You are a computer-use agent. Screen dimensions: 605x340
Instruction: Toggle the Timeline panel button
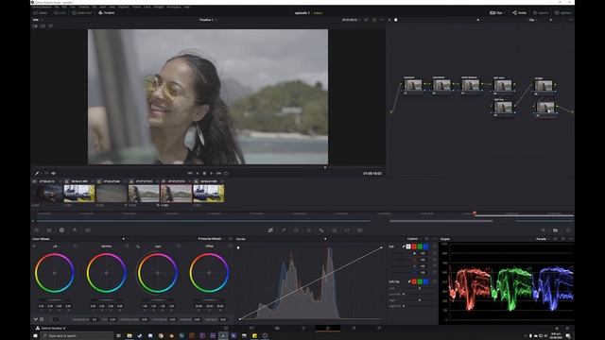coord(107,12)
